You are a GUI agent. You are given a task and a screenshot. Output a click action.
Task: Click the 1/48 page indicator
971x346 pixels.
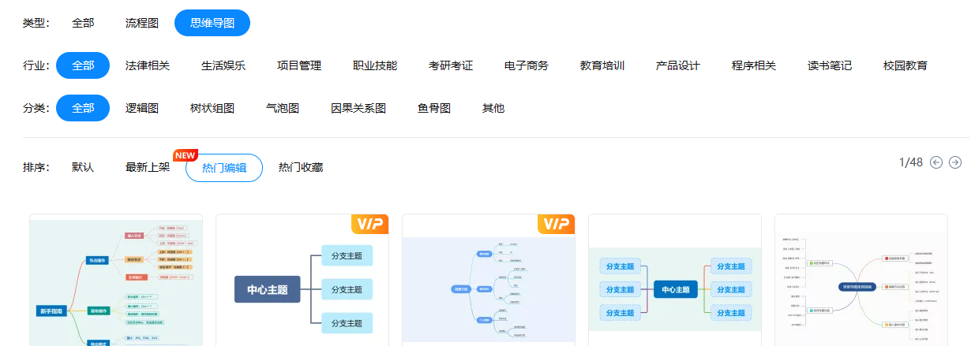click(x=911, y=162)
